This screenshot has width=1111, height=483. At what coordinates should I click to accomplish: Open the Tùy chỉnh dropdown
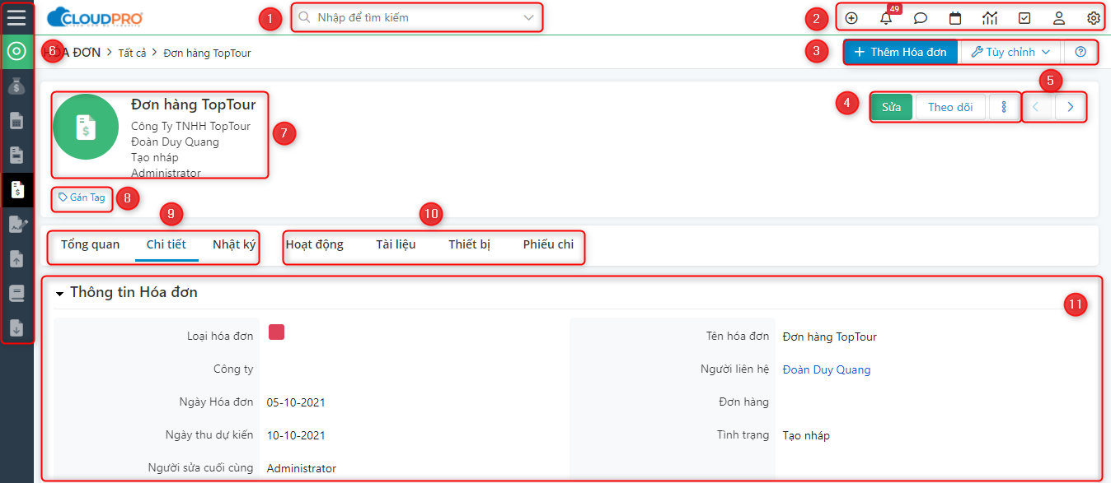(x=1010, y=52)
